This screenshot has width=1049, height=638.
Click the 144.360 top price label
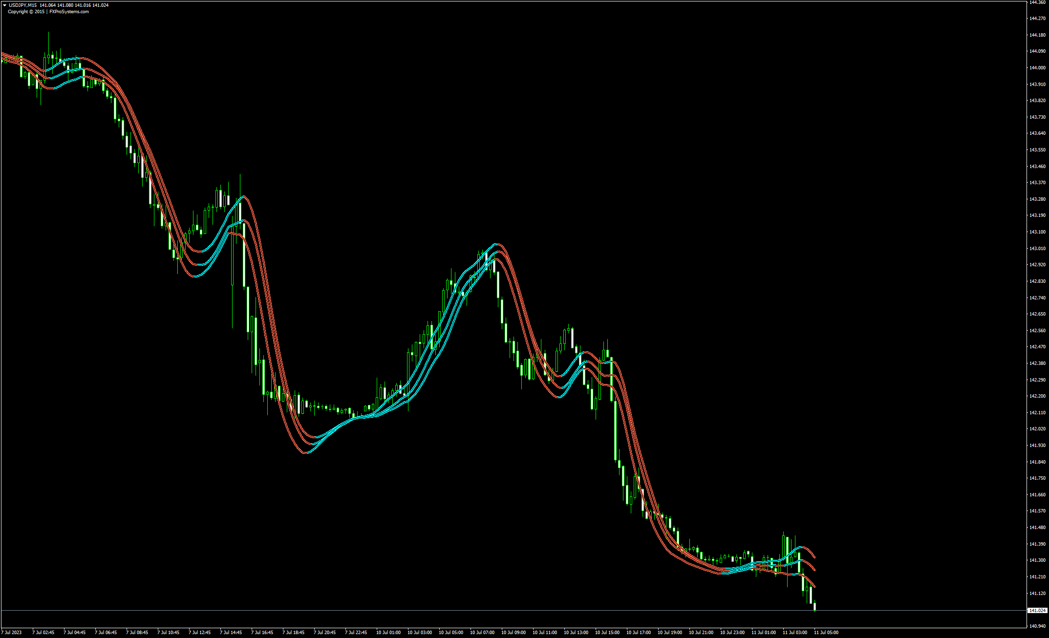[1037, 2]
